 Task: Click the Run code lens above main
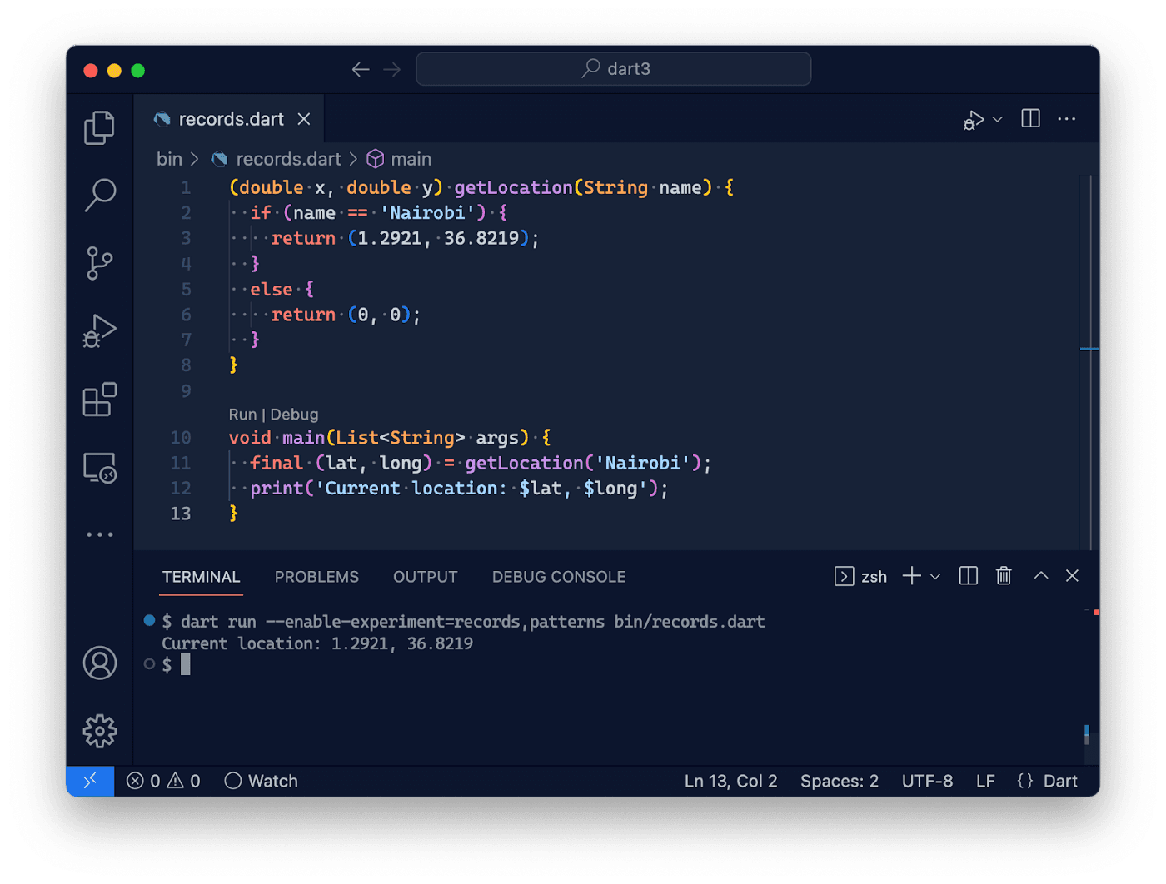[242, 414]
